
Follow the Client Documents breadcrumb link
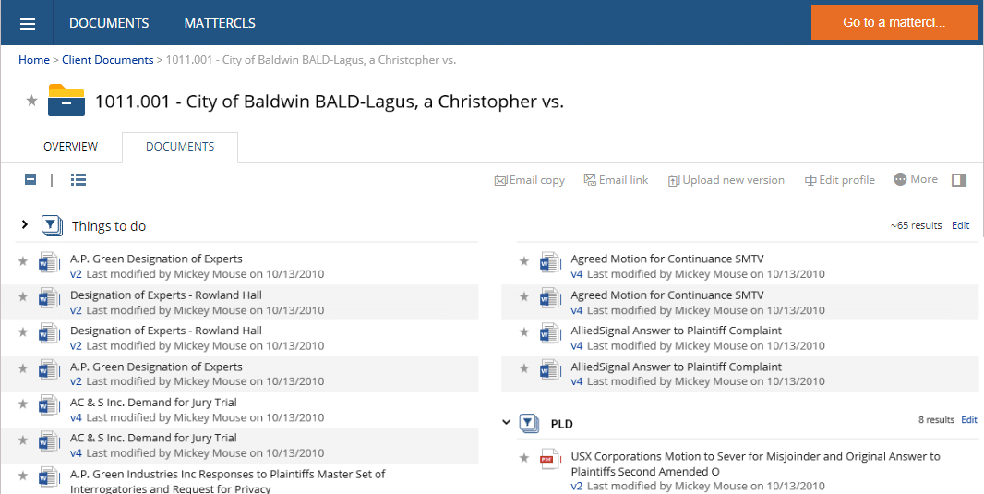click(107, 60)
